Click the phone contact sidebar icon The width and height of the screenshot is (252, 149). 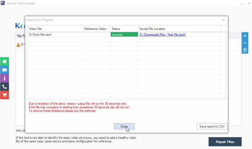(x=4, y=87)
